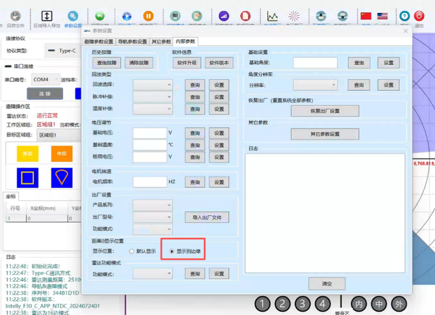Open the parameter settings gear icon
This screenshot has width=435, height=315.
(73, 16)
